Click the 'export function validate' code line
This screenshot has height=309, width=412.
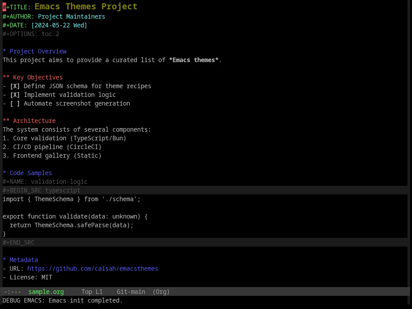pos(75,216)
